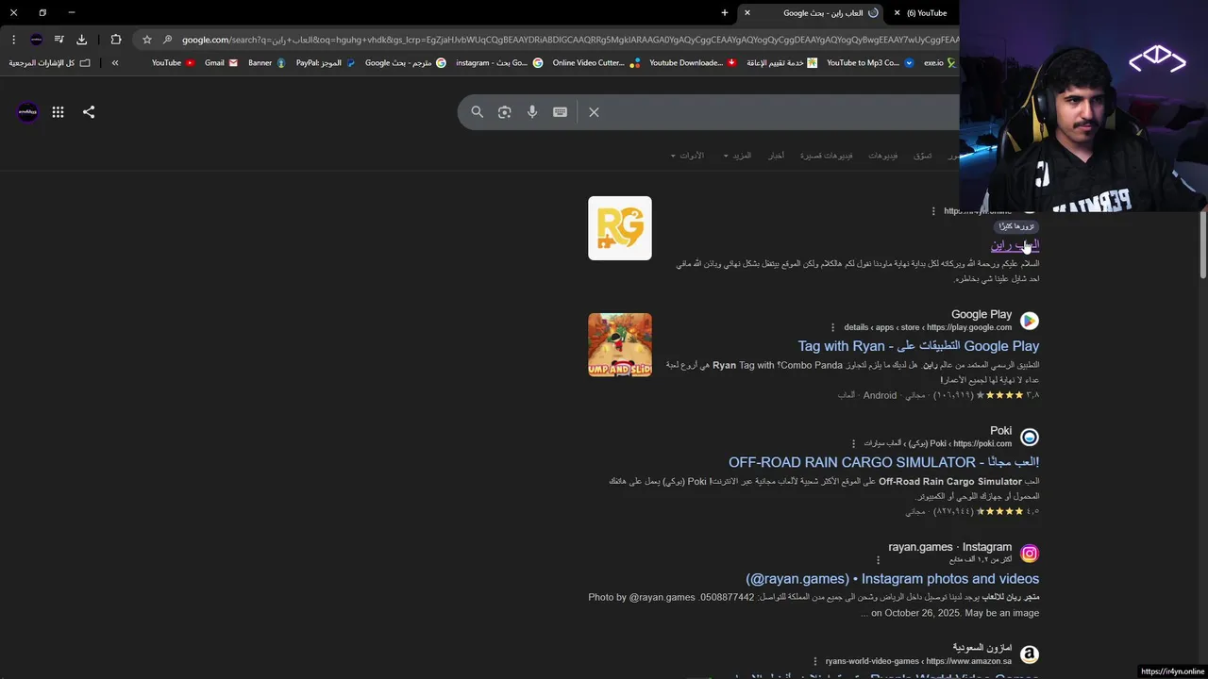Click the Poki site name text

(1000, 431)
